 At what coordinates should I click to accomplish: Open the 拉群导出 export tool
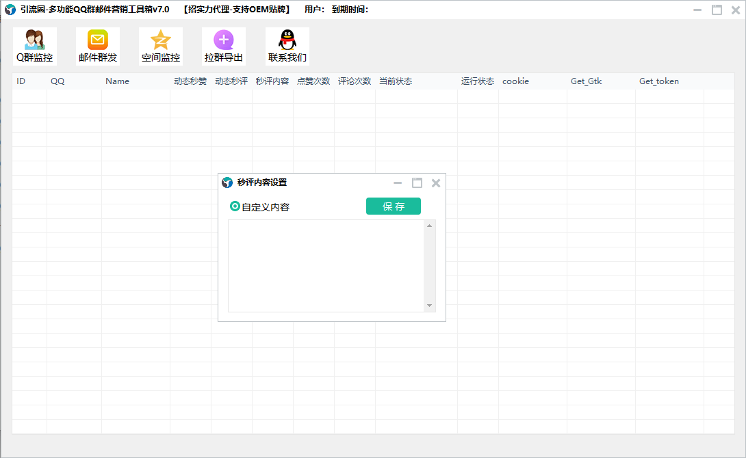[224, 46]
